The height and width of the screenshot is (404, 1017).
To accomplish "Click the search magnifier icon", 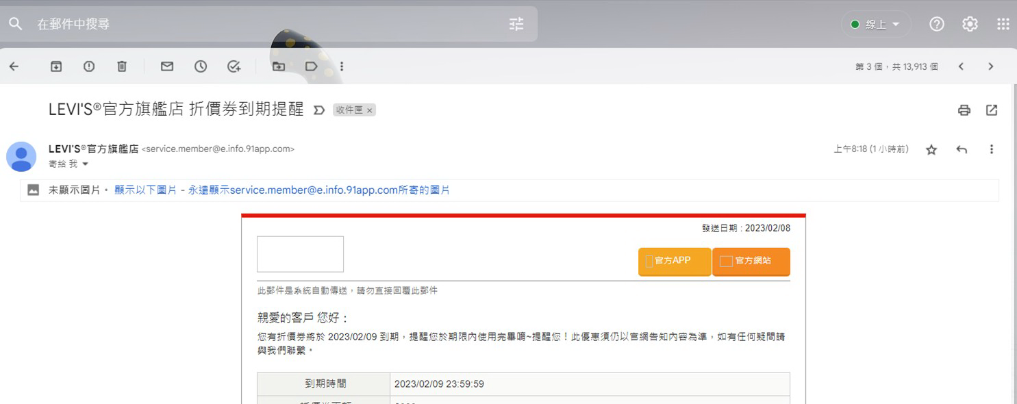I will [15, 24].
